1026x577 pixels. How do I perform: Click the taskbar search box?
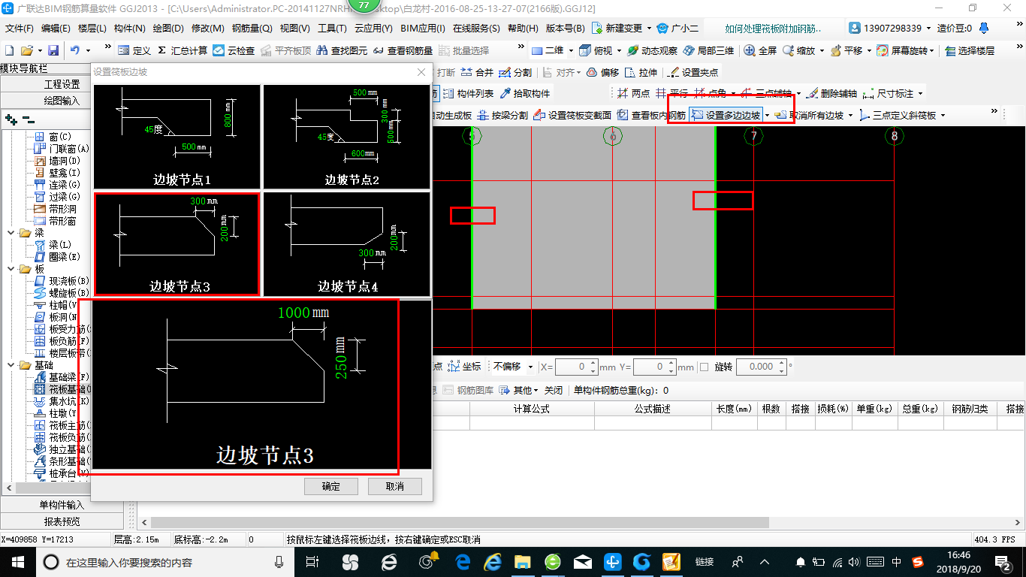point(165,562)
